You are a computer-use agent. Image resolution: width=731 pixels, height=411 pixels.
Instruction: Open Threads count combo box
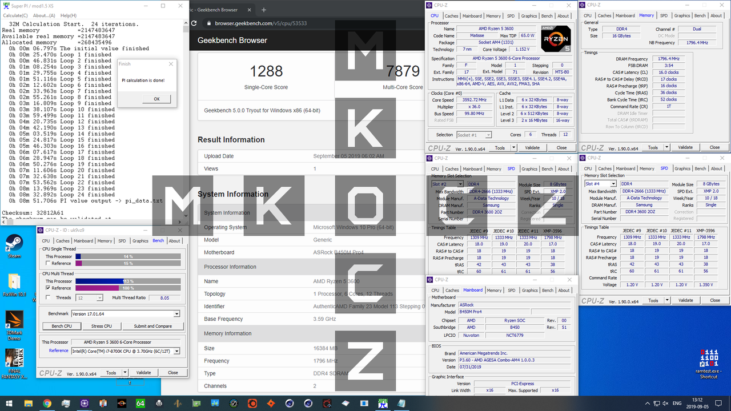90,297
